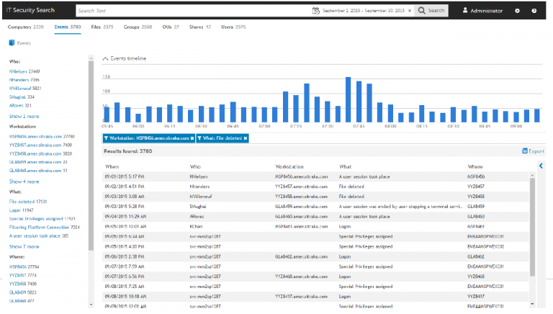Image resolution: width=553 pixels, height=314 pixels.
Task: Click the tallest timeline bar near 07:45
Action: click(348, 99)
